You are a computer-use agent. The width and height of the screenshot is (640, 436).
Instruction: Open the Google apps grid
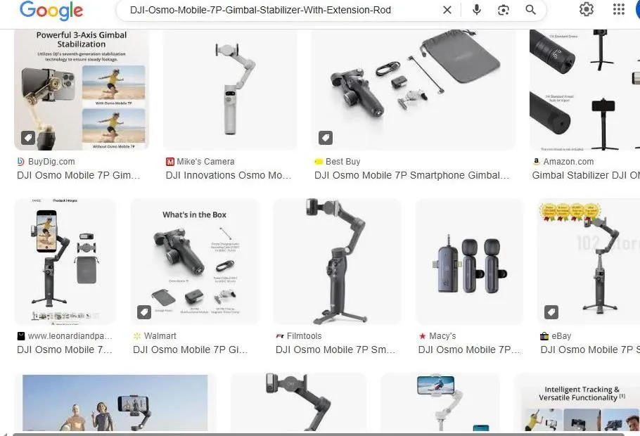(x=618, y=10)
